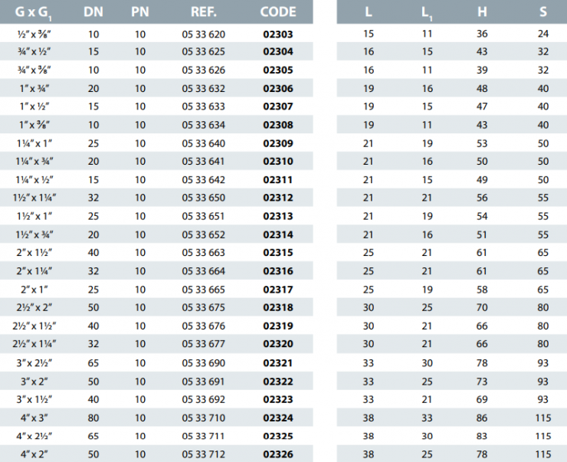Select code 02312 in the table
The image size is (567, 462).
[x=277, y=198]
